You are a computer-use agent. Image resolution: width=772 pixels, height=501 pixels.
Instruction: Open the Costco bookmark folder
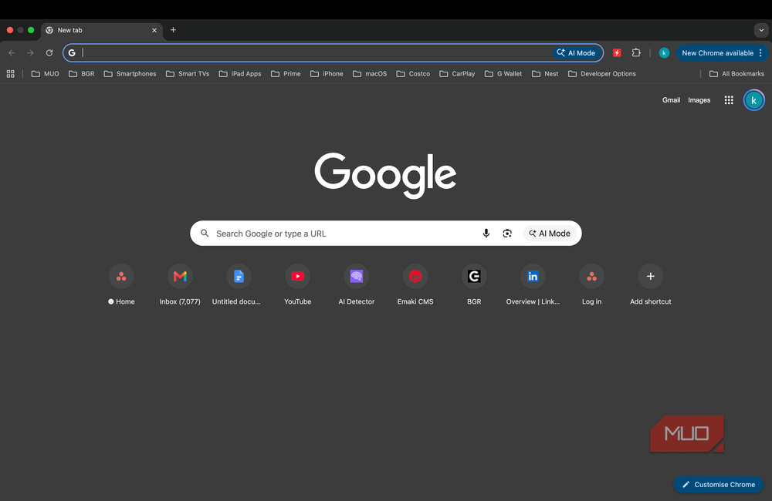pos(414,74)
